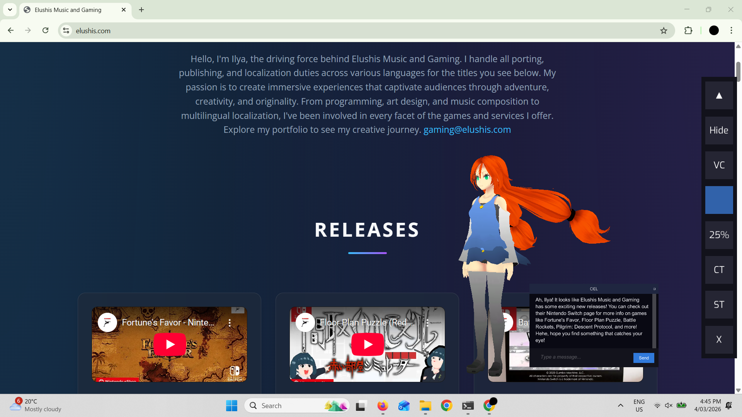Viewport: 742px width, 417px height.
Task: Toggle character visibility with the Hide button
Action: coord(718,130)
